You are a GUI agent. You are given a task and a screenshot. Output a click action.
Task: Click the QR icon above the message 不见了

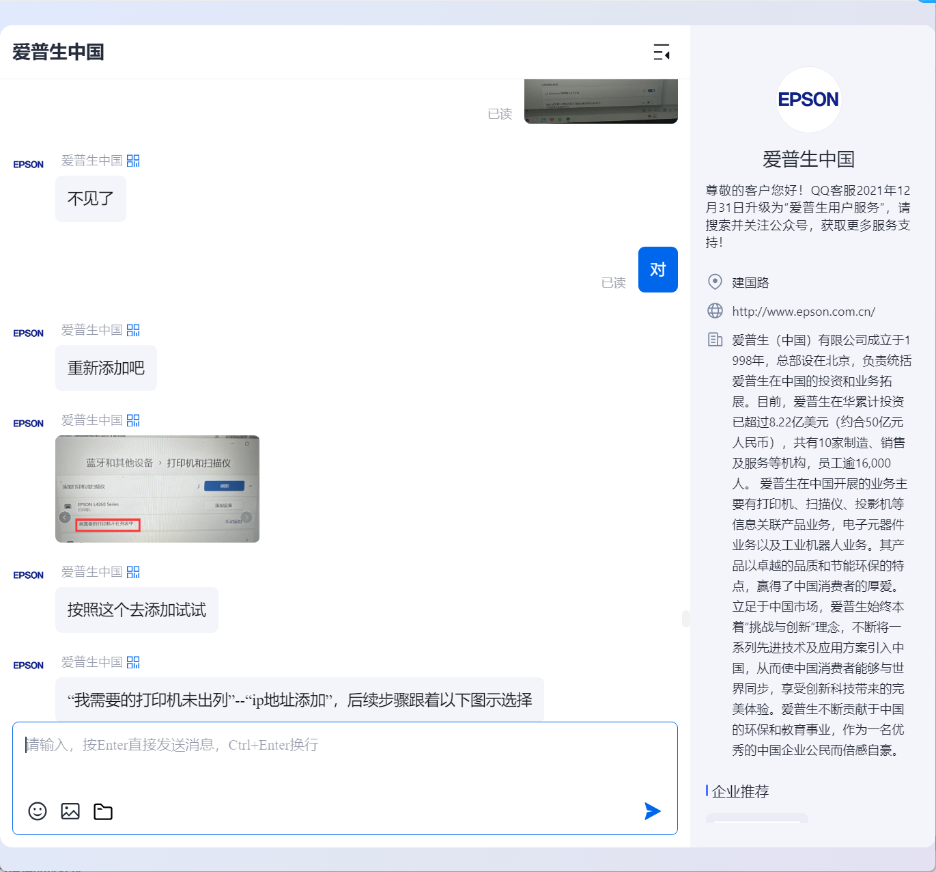pos(133,161)
